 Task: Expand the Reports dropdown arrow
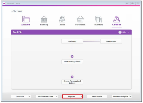(81, 96)
